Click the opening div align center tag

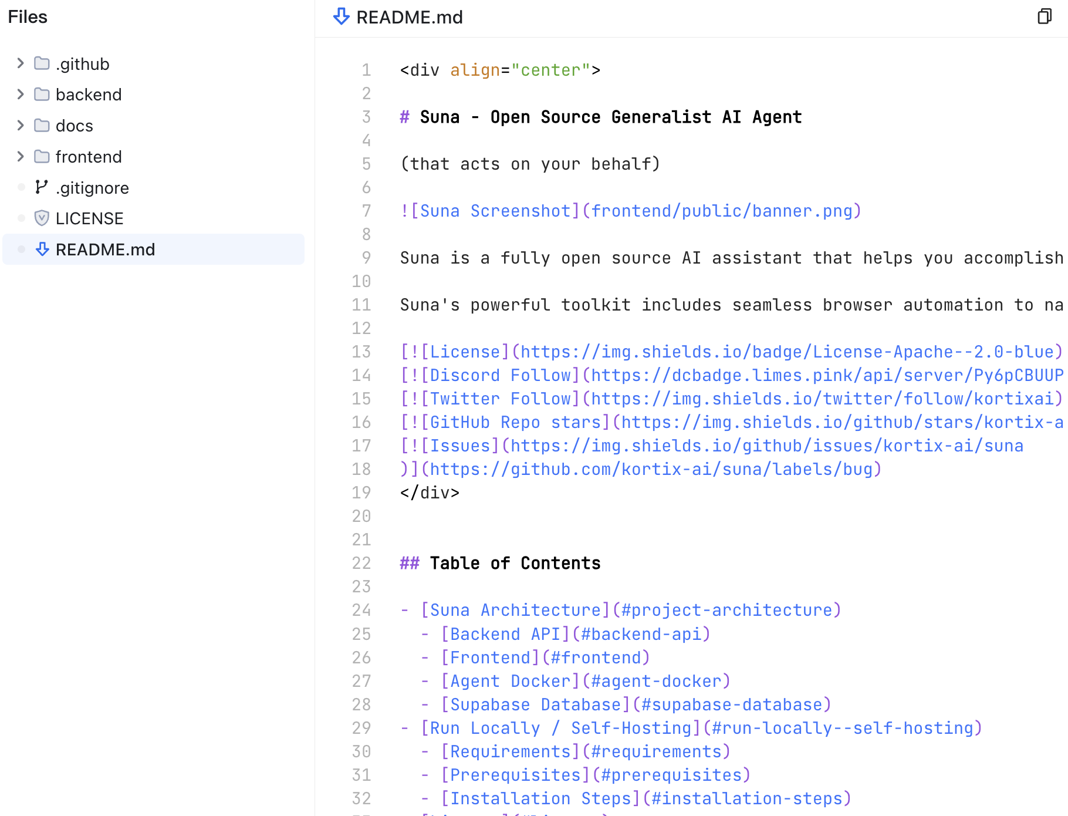501,70
